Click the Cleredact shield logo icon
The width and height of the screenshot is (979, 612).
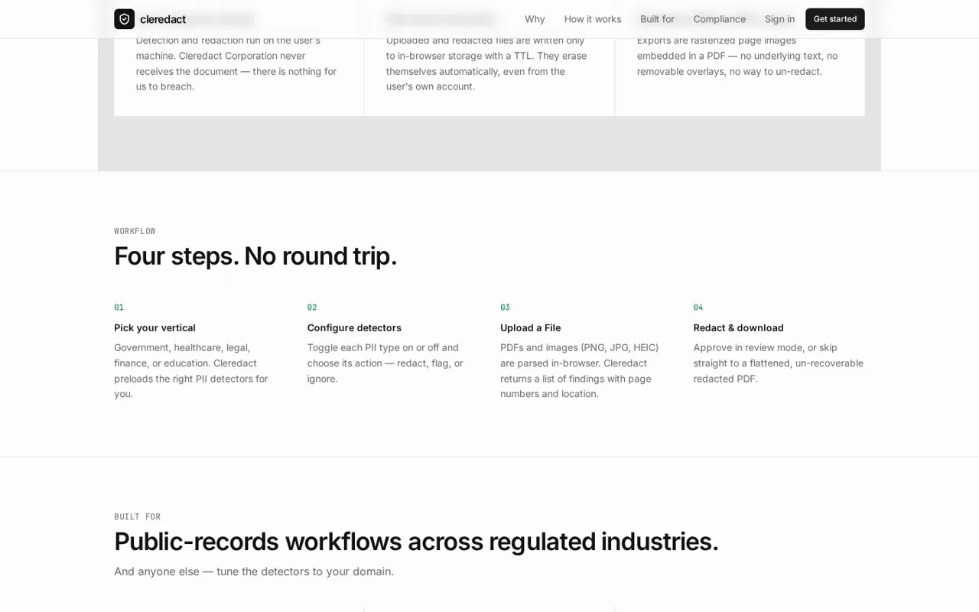(x=124, y=19)
